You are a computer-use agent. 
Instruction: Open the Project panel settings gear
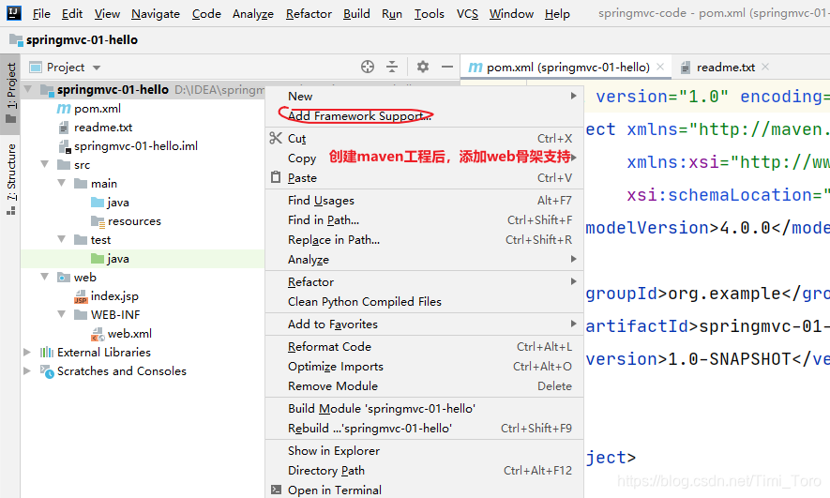click(x=422, y=67)
